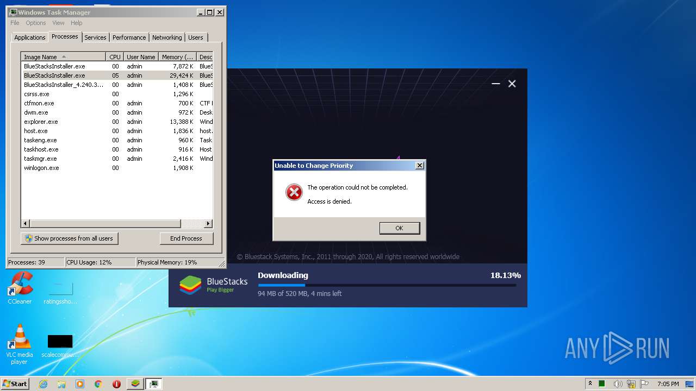Close the Unable to Change Priority dialog
Image resolution: width=696 pixels, height=391 pixels.
click(x=419, y=166)
